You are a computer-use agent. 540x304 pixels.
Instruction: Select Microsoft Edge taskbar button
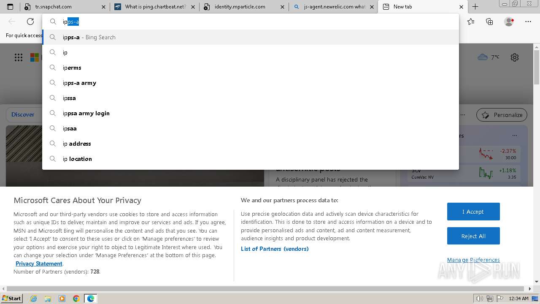[x=91, y=299]
